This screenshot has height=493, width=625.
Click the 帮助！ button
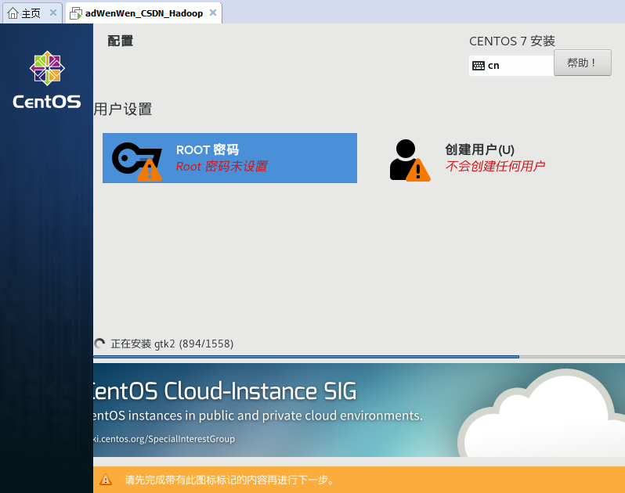583,63
